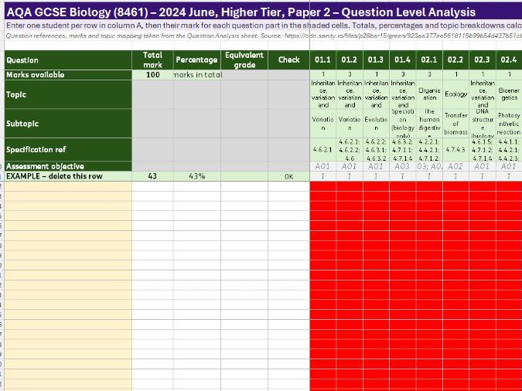Viewport: 522px width, 391px height.
Task: Click the 'Assessment objective' row label
Action: click(x=68, y=166)
